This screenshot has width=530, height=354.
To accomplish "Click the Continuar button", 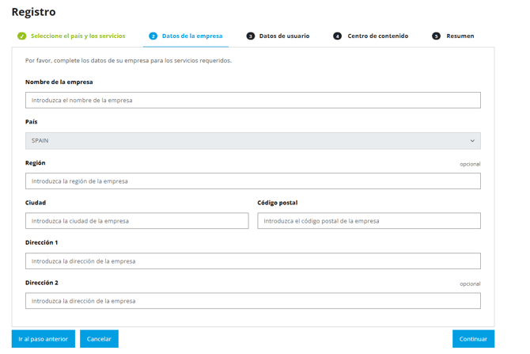I will 473,339.
